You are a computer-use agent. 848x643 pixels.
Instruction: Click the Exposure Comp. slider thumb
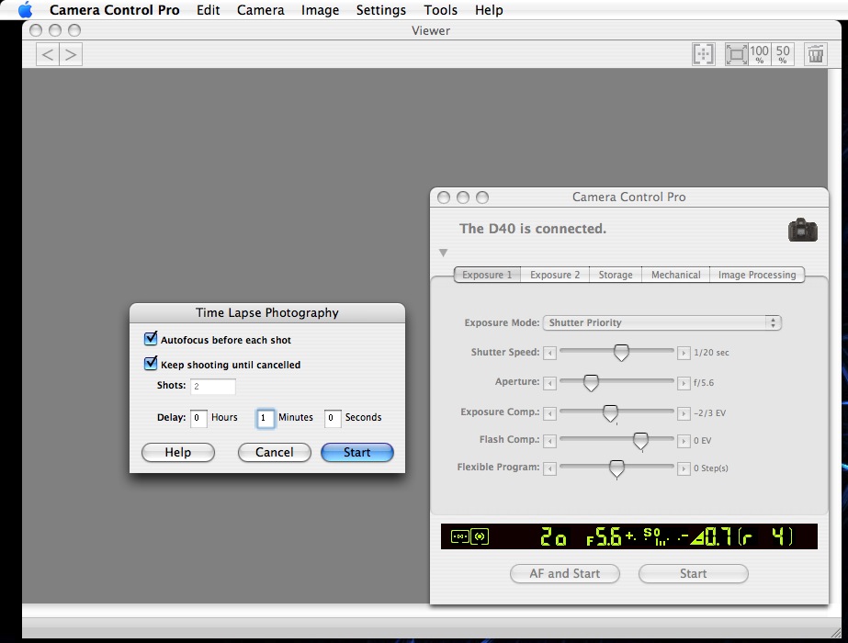(x=611, y=413)
